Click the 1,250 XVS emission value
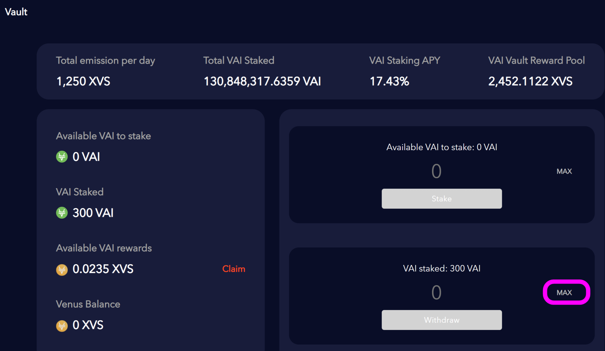The height and width of the screenshot is (351, 605). tap(83, 81)
